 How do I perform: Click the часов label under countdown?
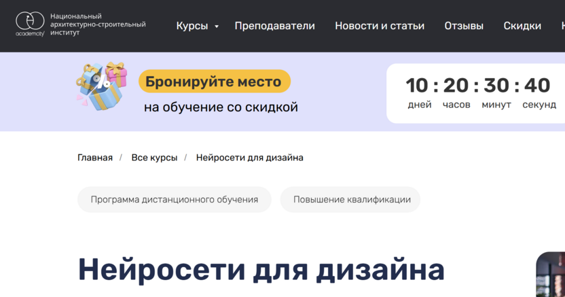[x=456, y=105]
